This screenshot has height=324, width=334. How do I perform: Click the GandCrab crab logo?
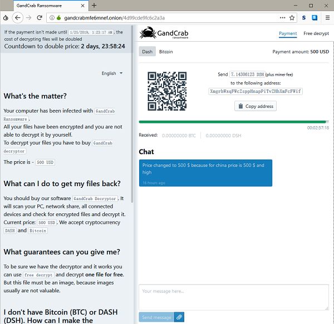164,33
